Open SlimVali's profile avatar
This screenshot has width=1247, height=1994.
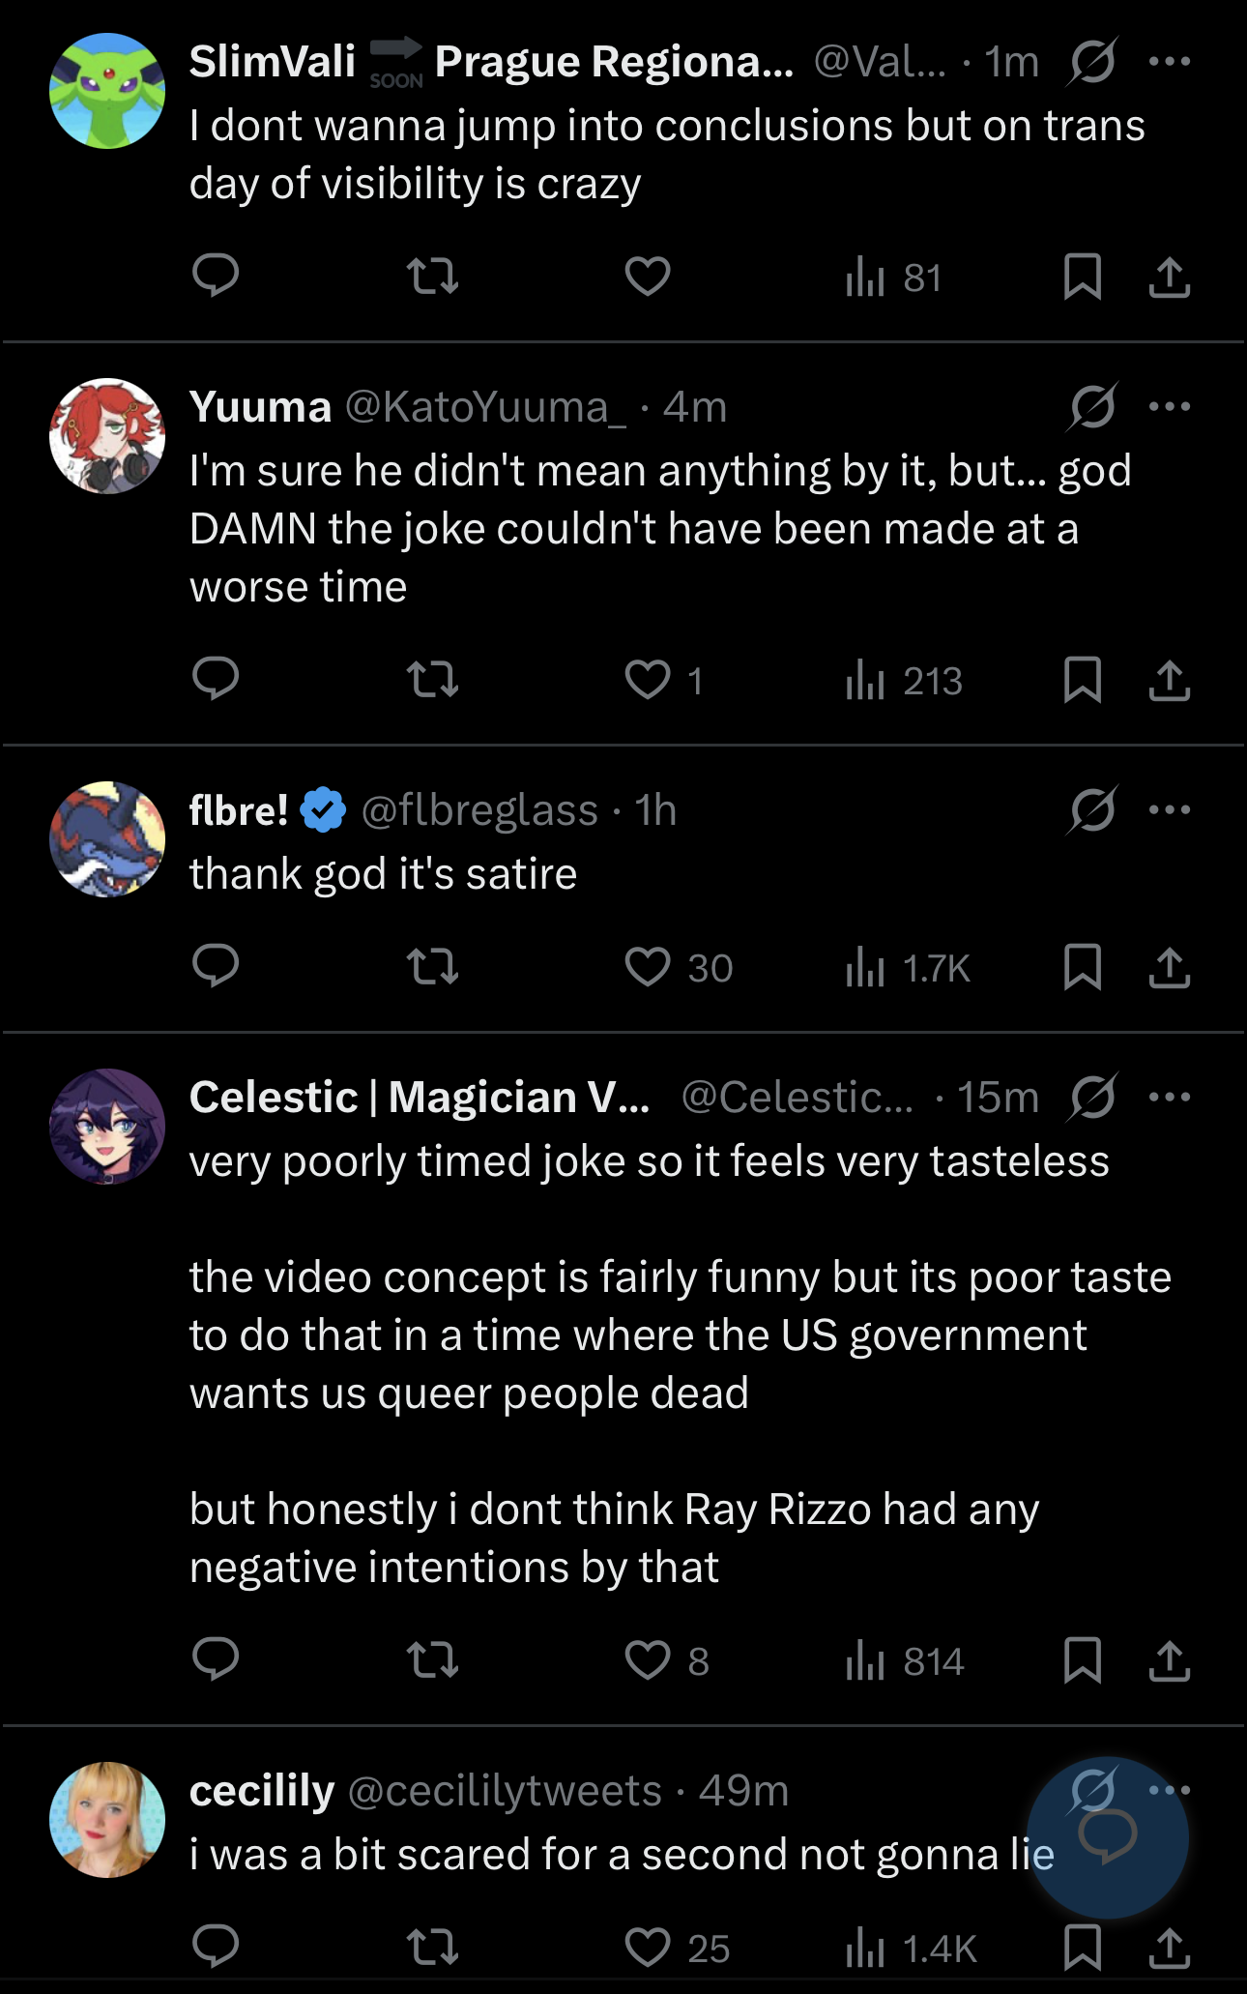pyautogui.click(x=107, y=91)
